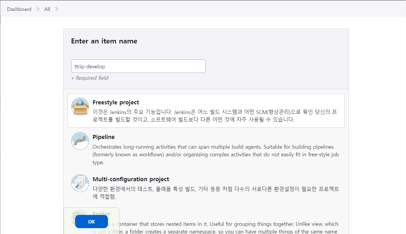Expand the chevron after All breadcrumb
406x234 pixels.
coord(57,9)
